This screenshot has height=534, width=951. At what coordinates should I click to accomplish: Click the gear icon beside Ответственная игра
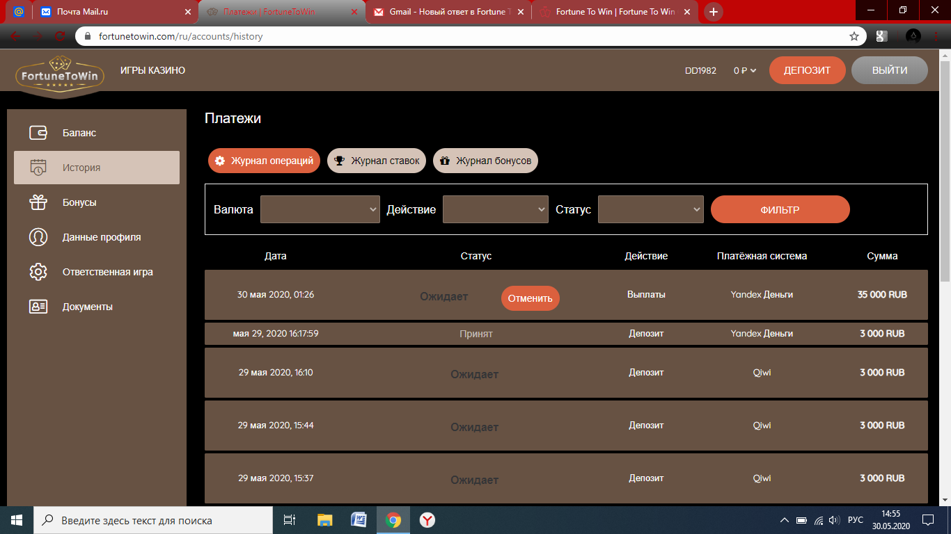[x=38, y=272]
